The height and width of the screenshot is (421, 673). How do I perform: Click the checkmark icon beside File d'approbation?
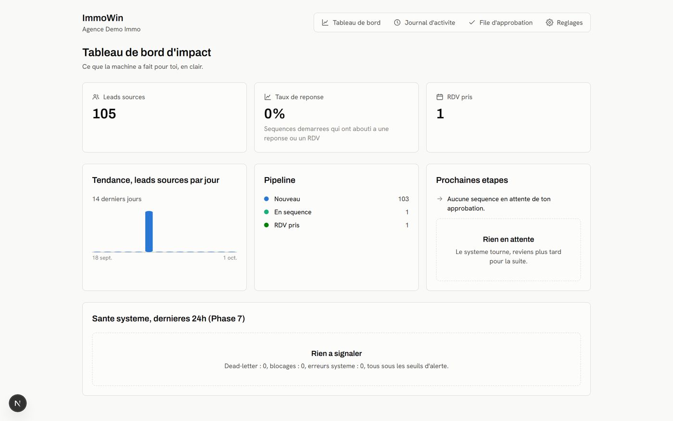[472, 23]
